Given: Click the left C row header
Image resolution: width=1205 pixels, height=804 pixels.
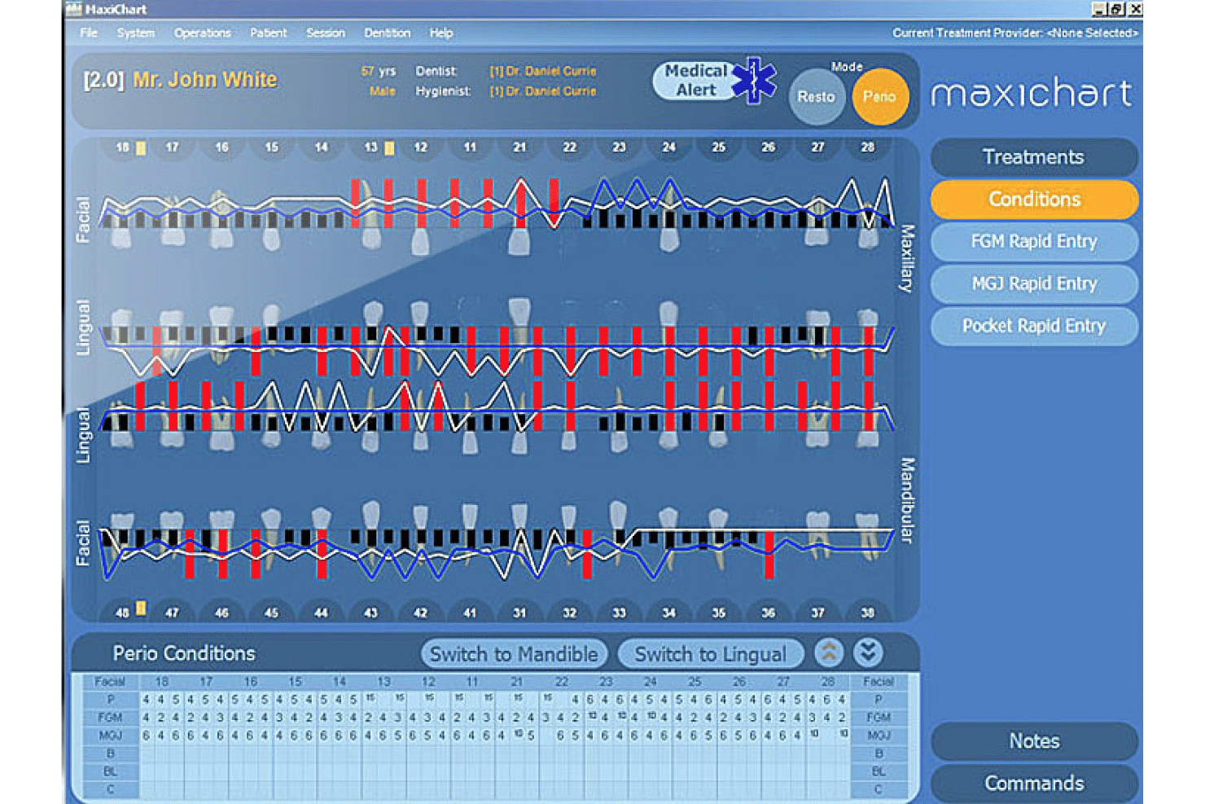Looking at the screenshot, I should [111, 789].
